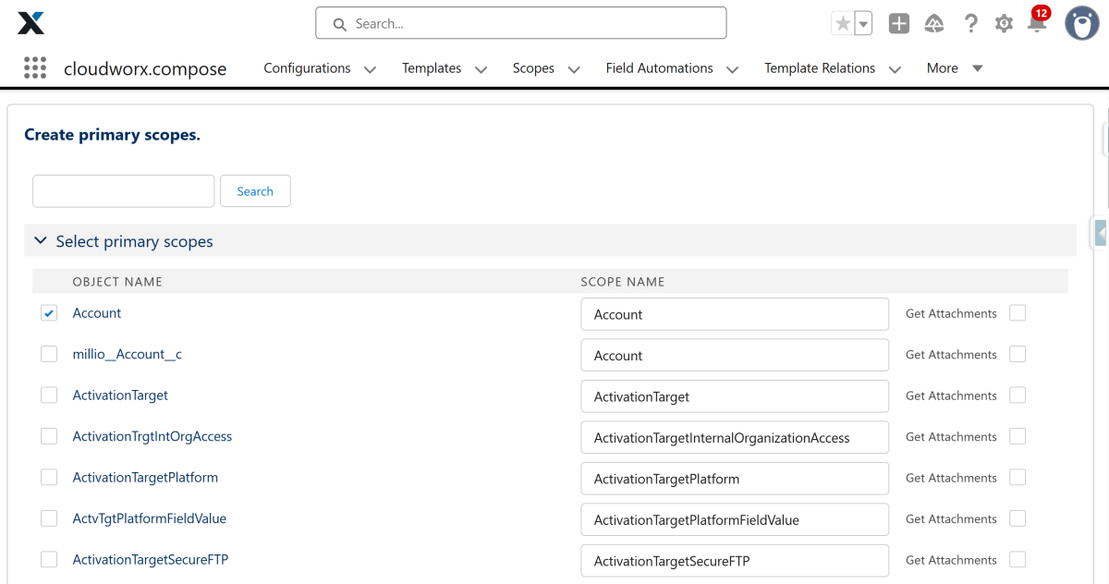Click the cloudworx.compose app name
This screenshot has width=1109, height=584.
[x=145, y=68]
